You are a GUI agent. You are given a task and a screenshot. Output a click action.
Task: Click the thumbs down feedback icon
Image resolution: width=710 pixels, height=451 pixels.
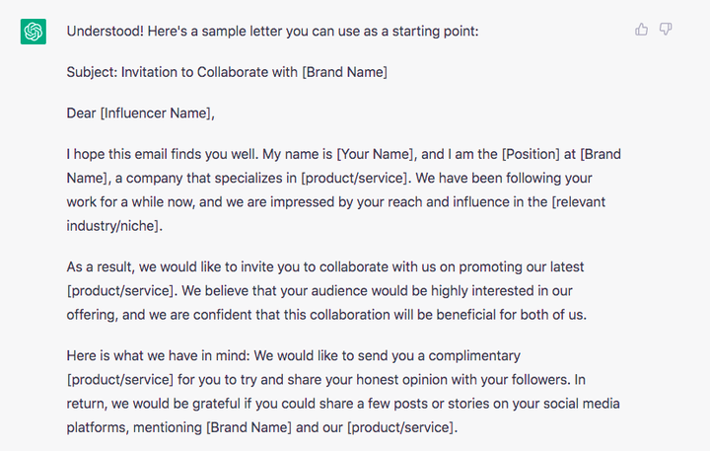click(666, 30)
